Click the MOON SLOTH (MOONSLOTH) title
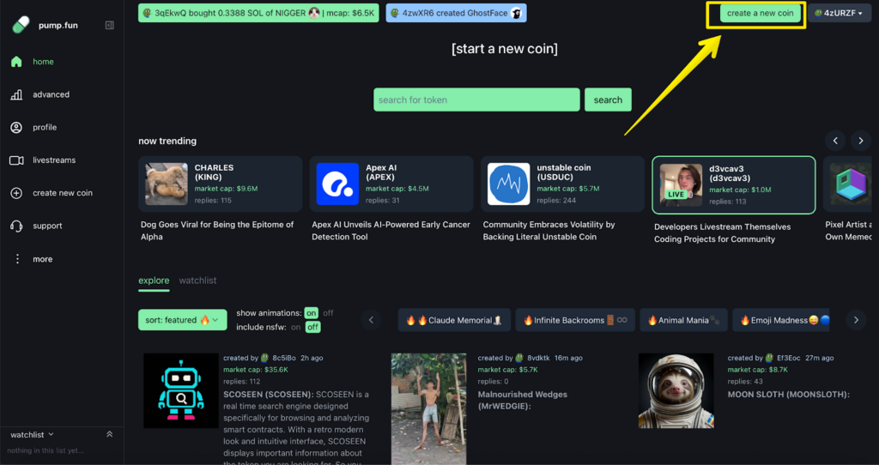This screenshot has height=465, width=879. tap(789, 395)
